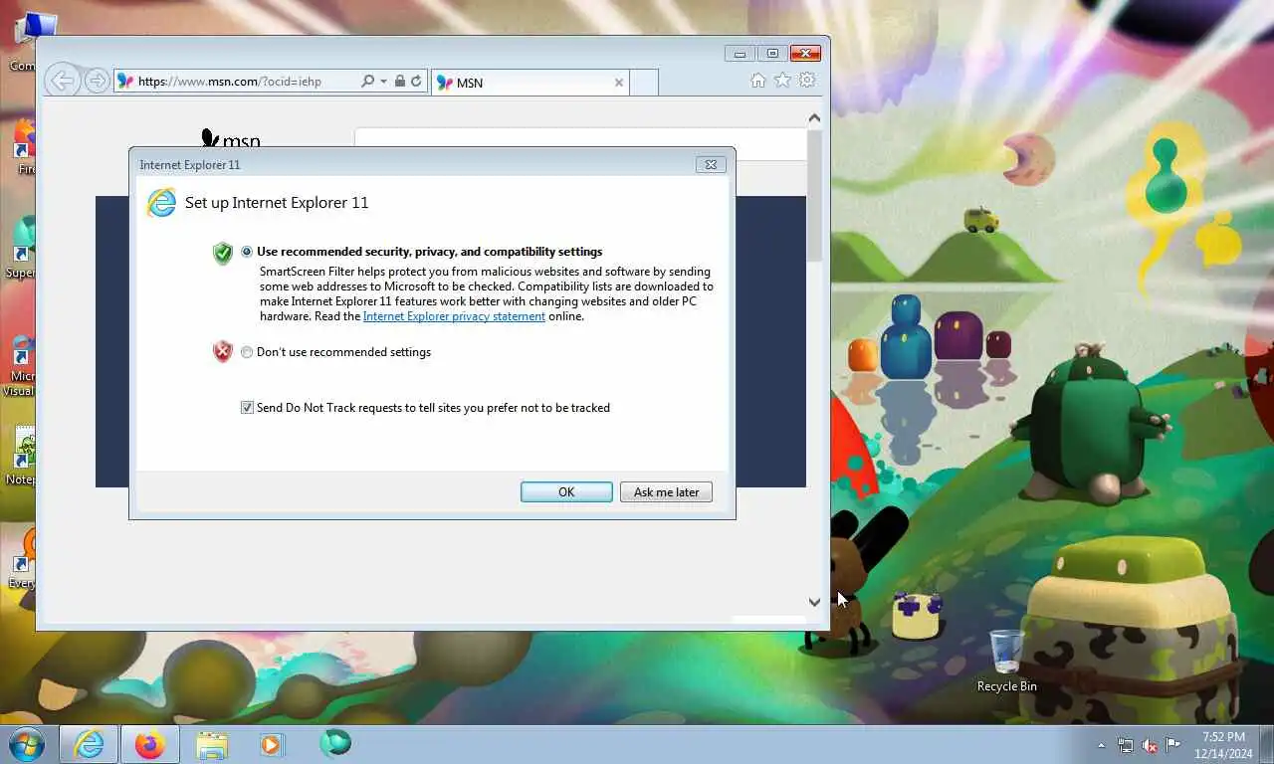The width and height of the screenshot is (1274, 764).
Task: Open the address bar autocomplete dropdown arrow
Action: point(383,81)
